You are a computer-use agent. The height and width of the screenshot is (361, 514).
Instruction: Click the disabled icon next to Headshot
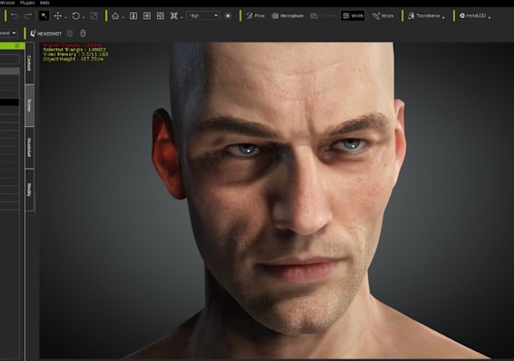(x=70, y=33)
